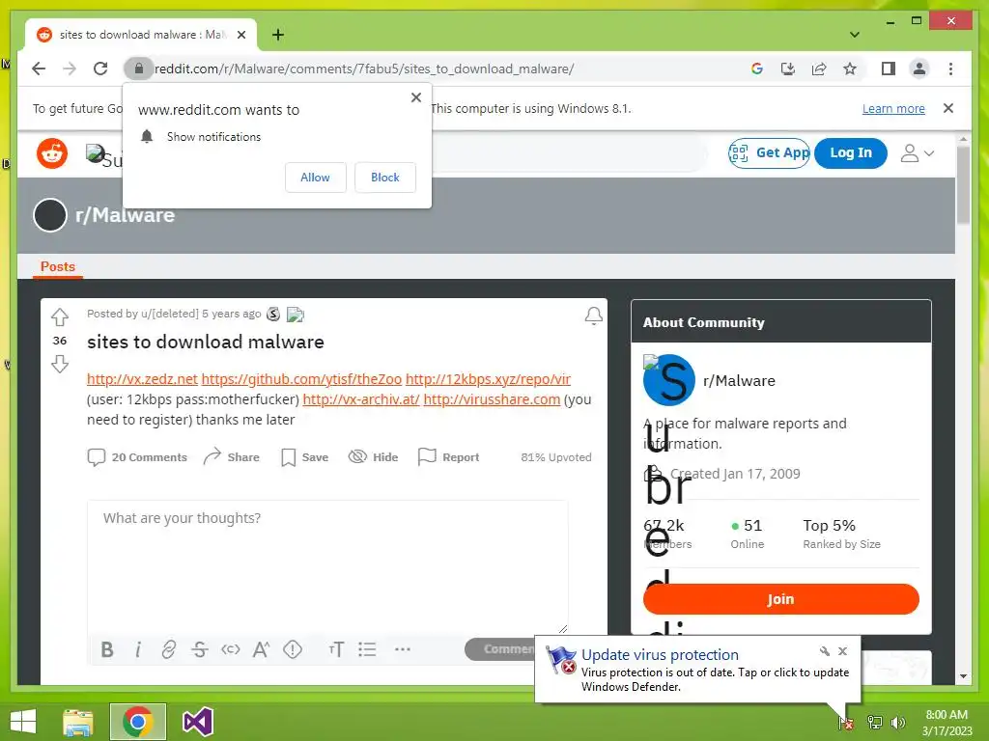Downvote the sites to download malware post
Image resolution: width=989 pixels, height=741 pixels.
pyautogui.click(x=60, y=364)
